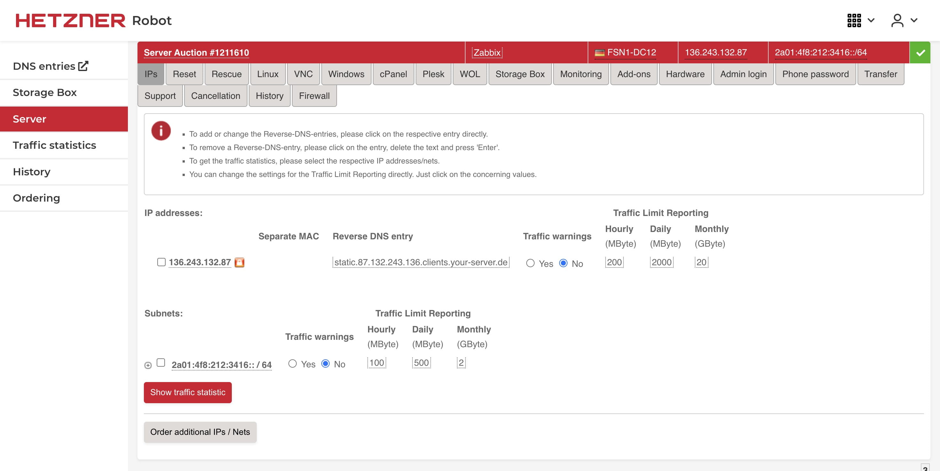Open the Reset tab
The height and width of the screenshot is (471, 940).
(184, 74)
